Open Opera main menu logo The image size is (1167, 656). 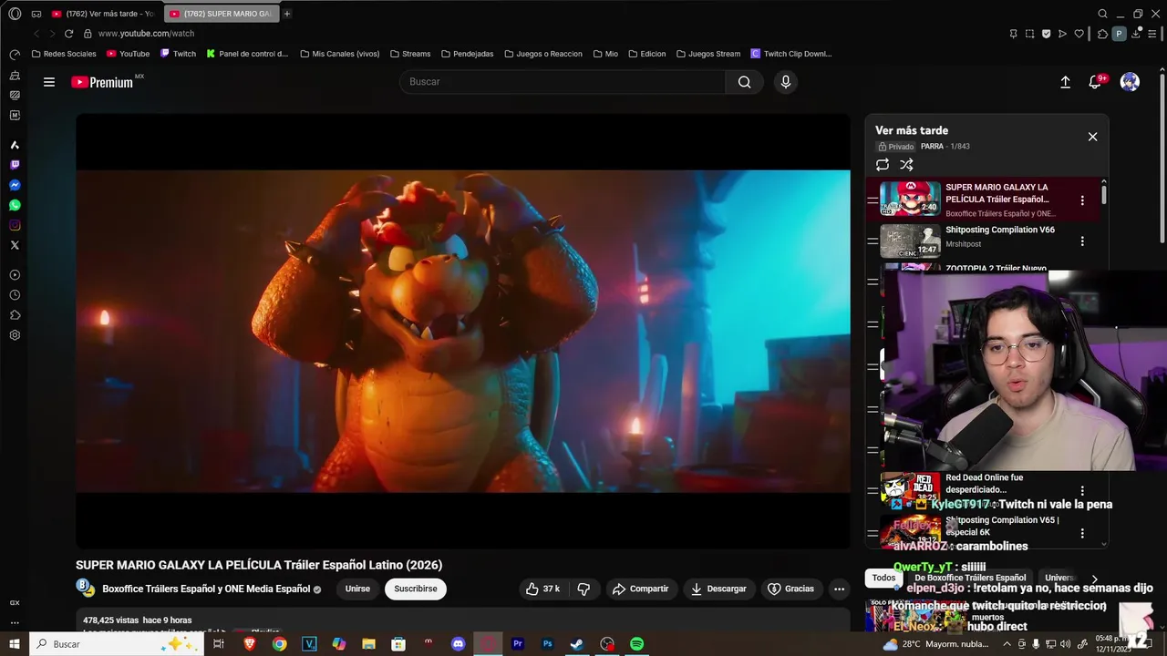click(x=15, y=14)
